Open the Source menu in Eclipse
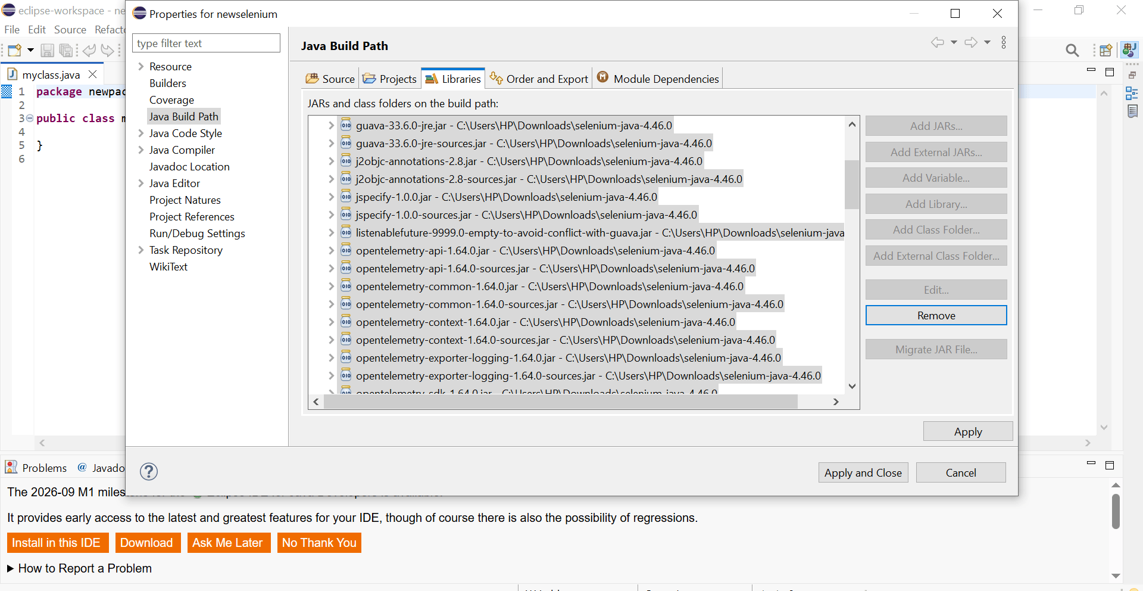1143x591 pixels. (70, 29)
